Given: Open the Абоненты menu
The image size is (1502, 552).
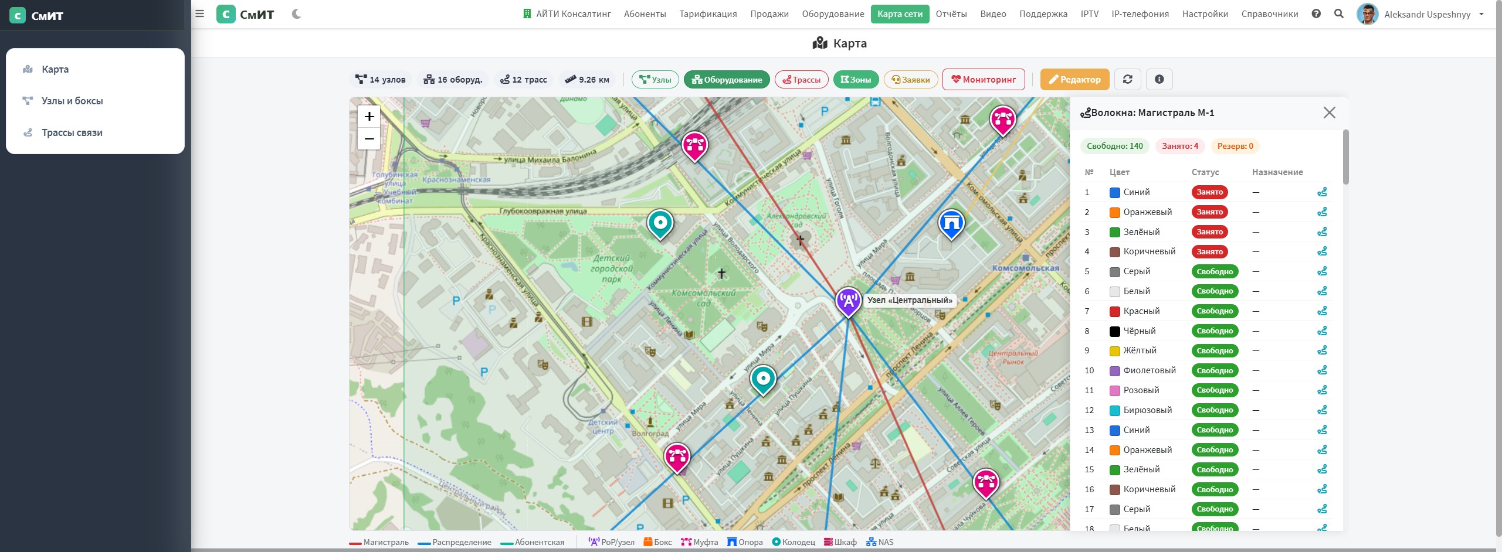Looking at the screenshot, I should coord(645,14).
